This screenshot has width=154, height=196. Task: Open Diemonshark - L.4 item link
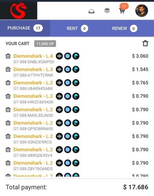coord(33,56)
